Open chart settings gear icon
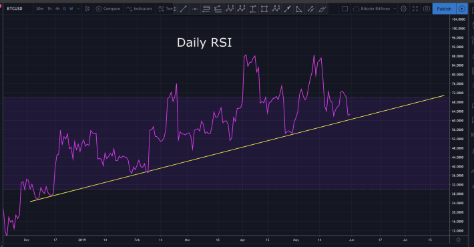This screenshot has height=247, width=474. tap(403, 9)
